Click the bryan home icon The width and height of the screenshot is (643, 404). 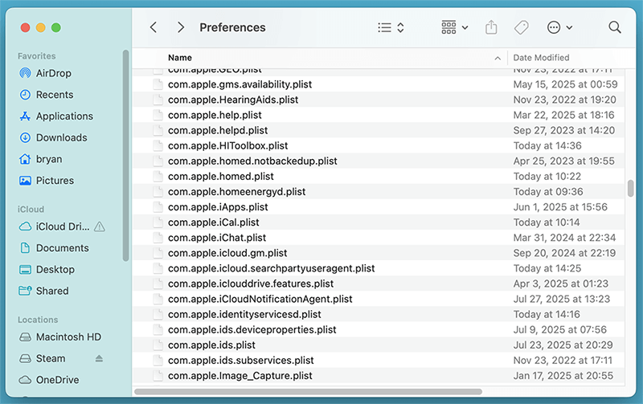(25, 159)
